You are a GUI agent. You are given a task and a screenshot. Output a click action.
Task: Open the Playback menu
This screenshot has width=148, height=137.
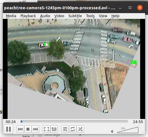(x=28, y=16)
